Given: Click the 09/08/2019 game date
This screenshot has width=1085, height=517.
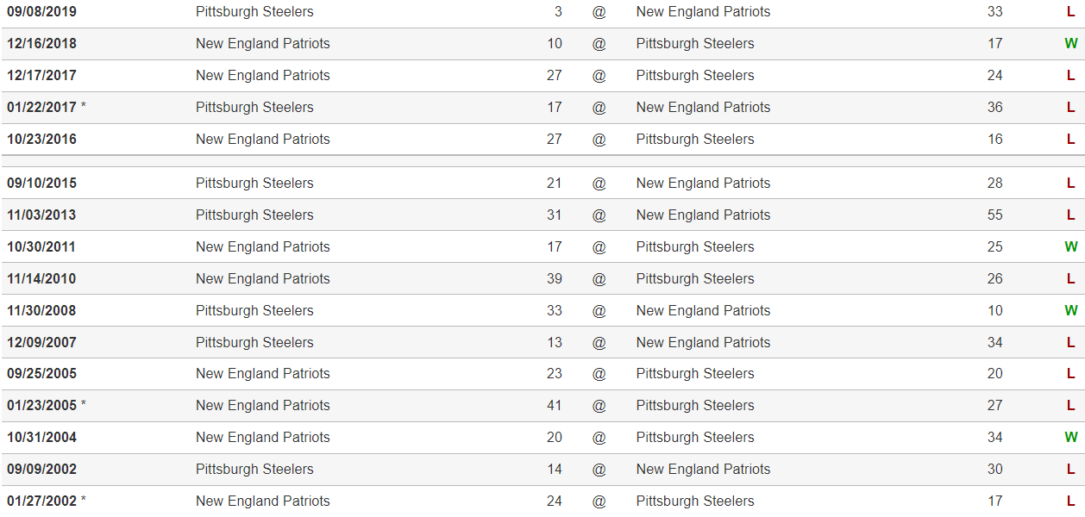Looking at the screenshot, I should (x=41, y=12).
